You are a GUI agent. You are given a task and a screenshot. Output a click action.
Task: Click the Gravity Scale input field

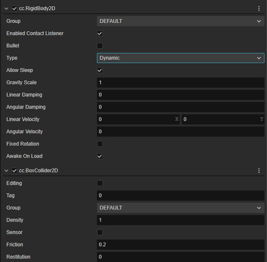pyautogui.click(x=180, y=83)
